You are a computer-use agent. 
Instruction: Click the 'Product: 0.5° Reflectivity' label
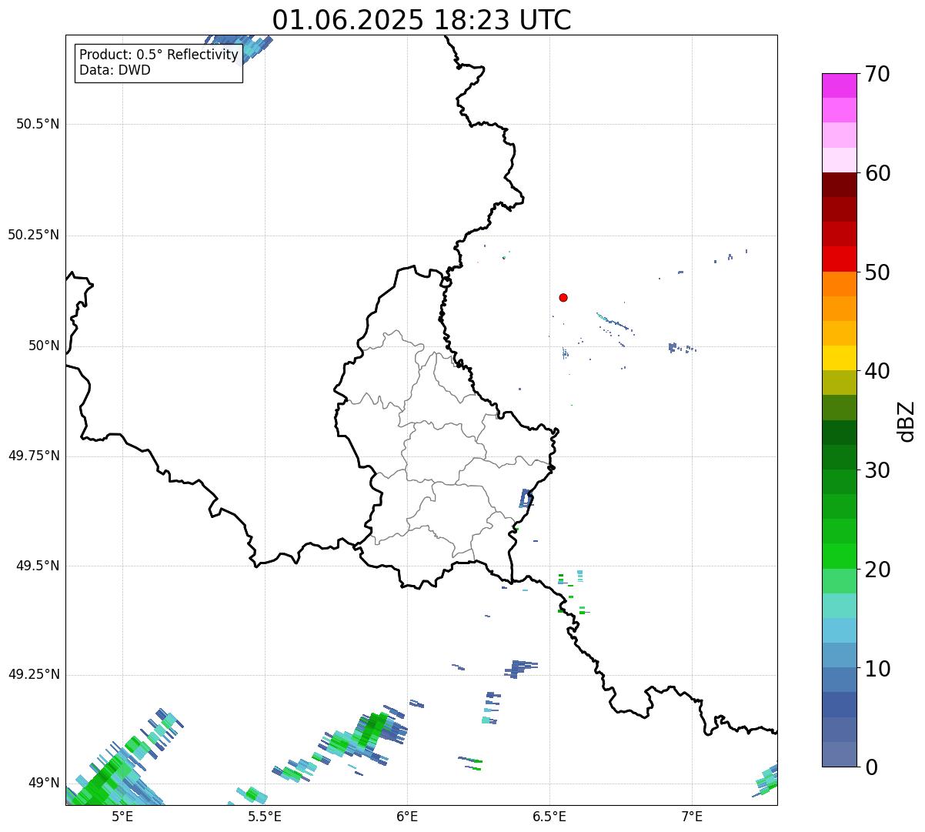click(159, 55)
